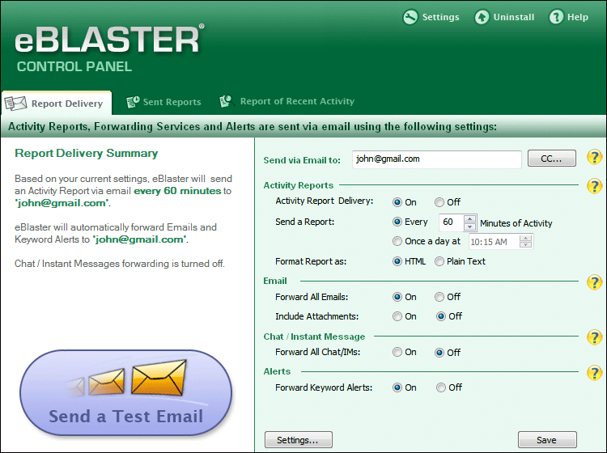Click help icon for Activity Reports section
Image resolution: width=607 pixels, height=453 pixels.
pos(594,186)
